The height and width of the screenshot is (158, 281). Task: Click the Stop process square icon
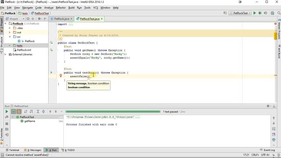[7, 124]
